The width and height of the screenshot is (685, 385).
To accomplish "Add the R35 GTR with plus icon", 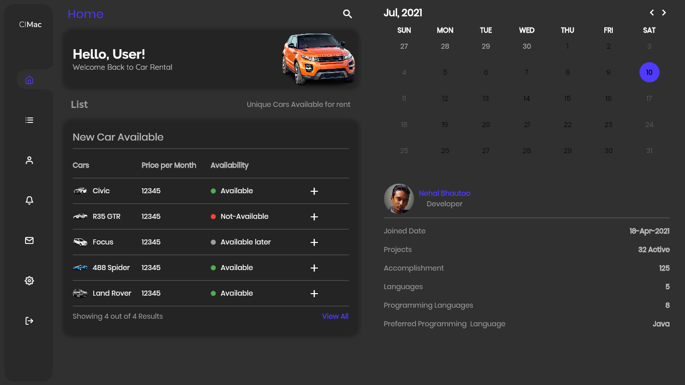I will [x=314, y=217].
